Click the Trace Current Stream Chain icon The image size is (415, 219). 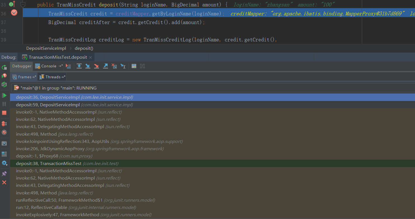click(142, 66)
